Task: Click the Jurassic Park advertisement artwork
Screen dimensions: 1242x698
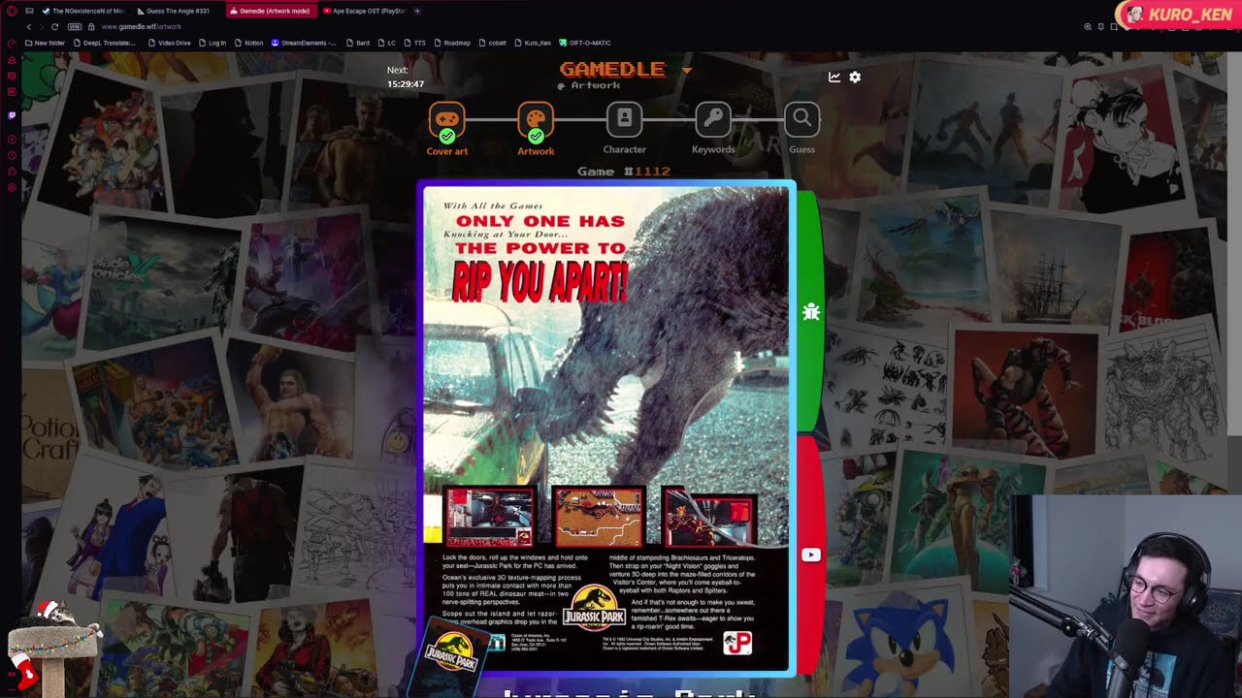Action: (606, 428)
